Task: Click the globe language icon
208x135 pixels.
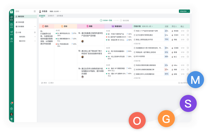Action: 12,119
